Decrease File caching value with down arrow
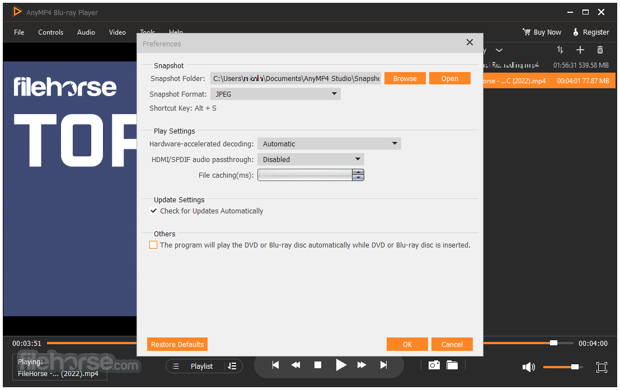Image resolution: width=620 pixels, height=390 pixels. tap(358, 178)
